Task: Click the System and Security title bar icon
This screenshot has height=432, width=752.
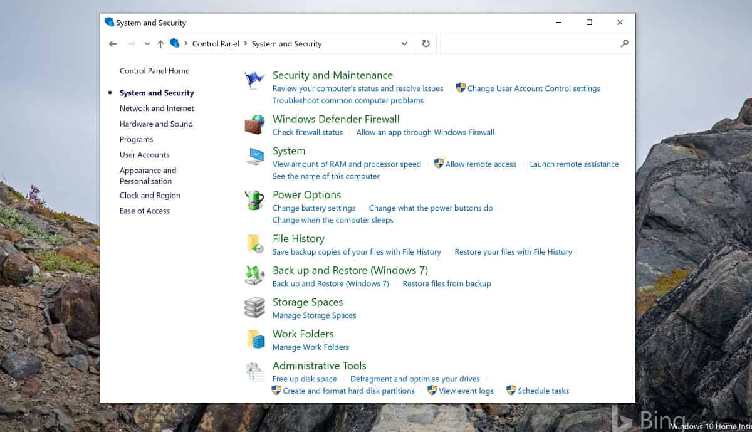Action: coord(110,23)
